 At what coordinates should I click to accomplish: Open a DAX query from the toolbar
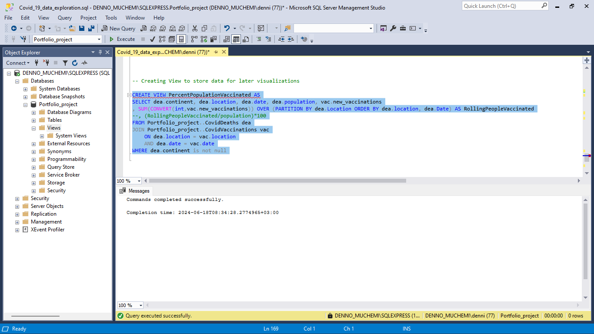coord(182,28)
